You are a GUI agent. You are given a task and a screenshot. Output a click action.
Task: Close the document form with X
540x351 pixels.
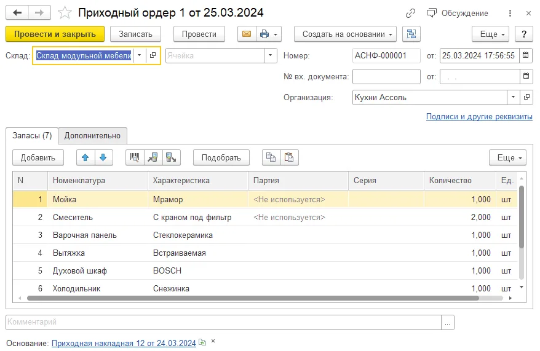tap(529, 13)
